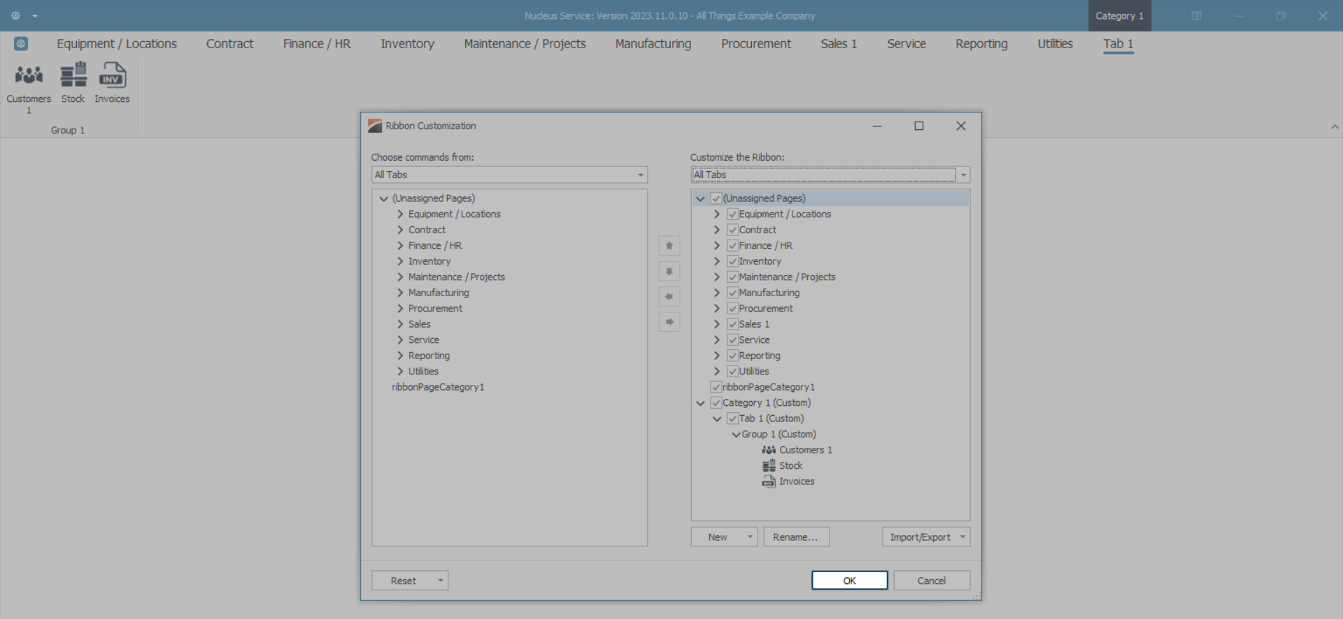
Task: Open the Contract ribbon tab
Action: coord(229,44)
